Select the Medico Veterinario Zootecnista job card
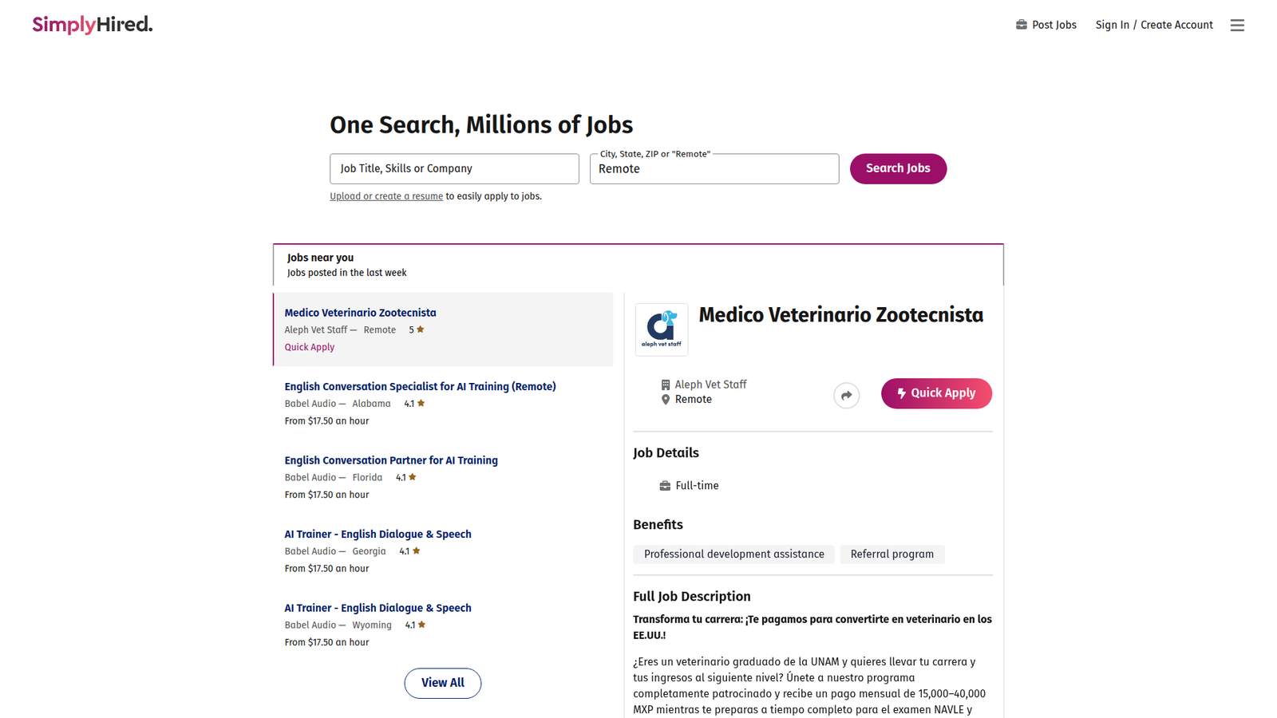Viewport: 1277px width, 718px height. tap(443, 329)
